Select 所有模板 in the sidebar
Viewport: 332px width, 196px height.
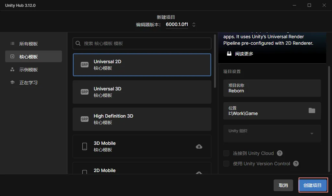tap(29, 44)
